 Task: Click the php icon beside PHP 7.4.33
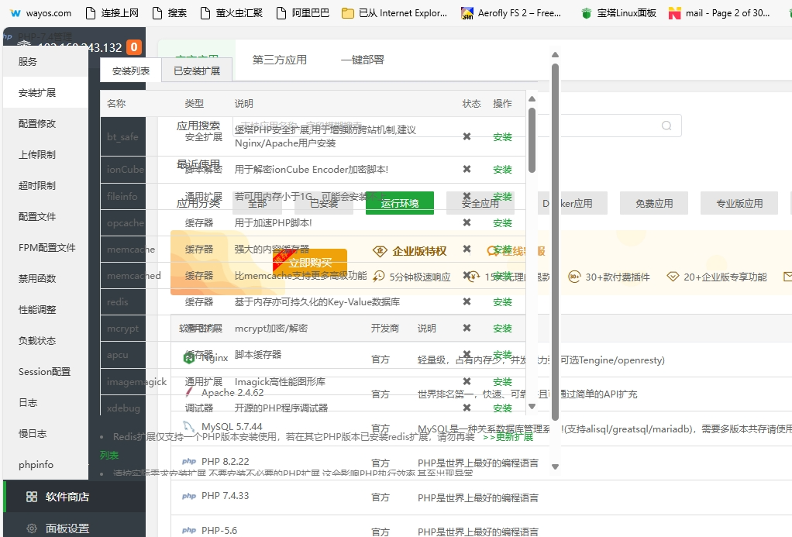[x=189, y=496]
